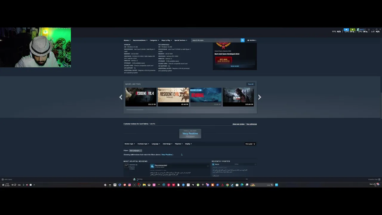The image size is (382, 215).
Task: Click the Best Arab Game Developed badge image
Action: 223,60
